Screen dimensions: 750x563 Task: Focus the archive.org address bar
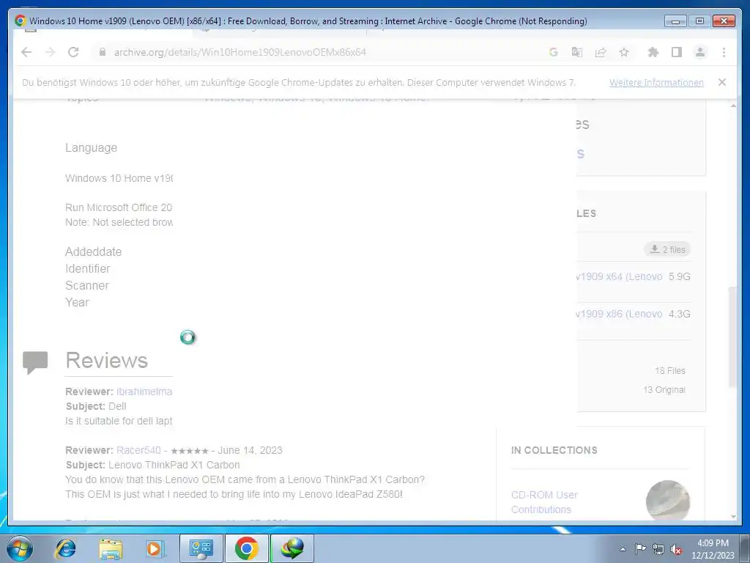coord(316,52)
